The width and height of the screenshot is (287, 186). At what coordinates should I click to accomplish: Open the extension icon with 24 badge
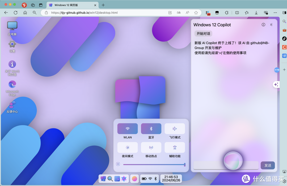click(x=208, y=13)
